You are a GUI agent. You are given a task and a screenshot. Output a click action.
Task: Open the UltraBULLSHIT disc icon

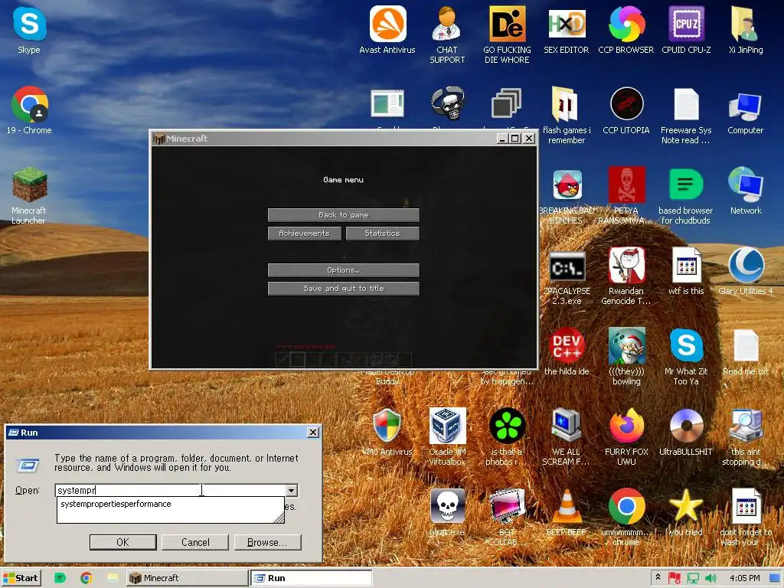[x=686, y=433]
